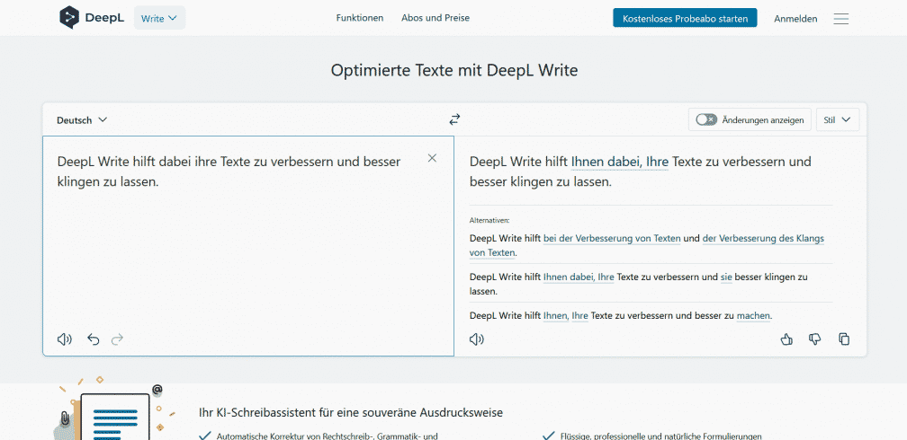Screen dimensions: 907x440
Task: Listen to the source text
Action: pos(65,339)
